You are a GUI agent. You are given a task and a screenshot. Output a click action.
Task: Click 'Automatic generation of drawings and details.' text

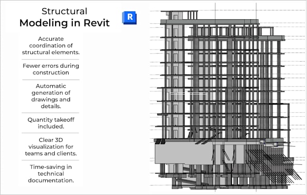[51, 96]
